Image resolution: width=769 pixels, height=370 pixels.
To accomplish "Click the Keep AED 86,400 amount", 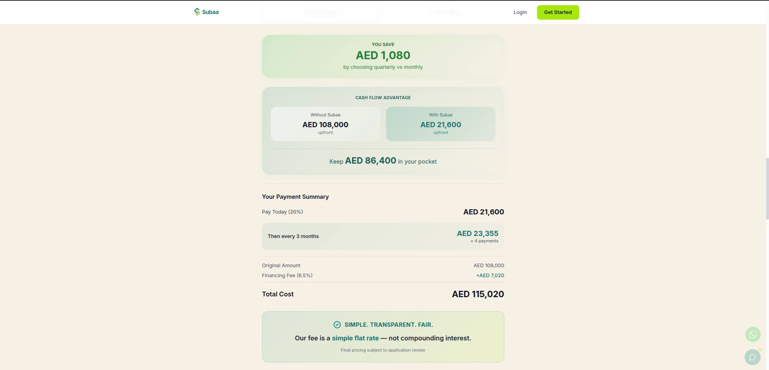I will [x=370, y=161].
